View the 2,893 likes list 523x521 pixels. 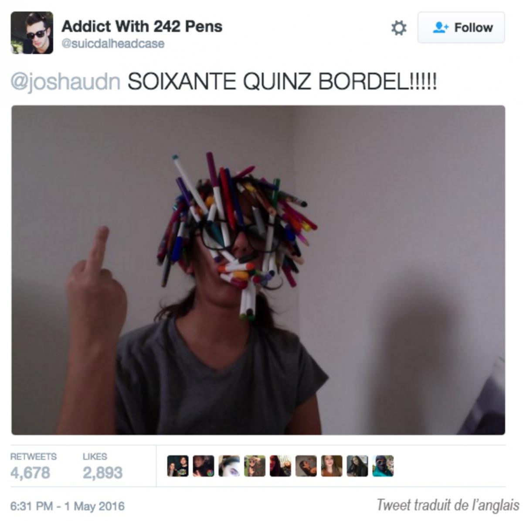[x=102, y=466]
